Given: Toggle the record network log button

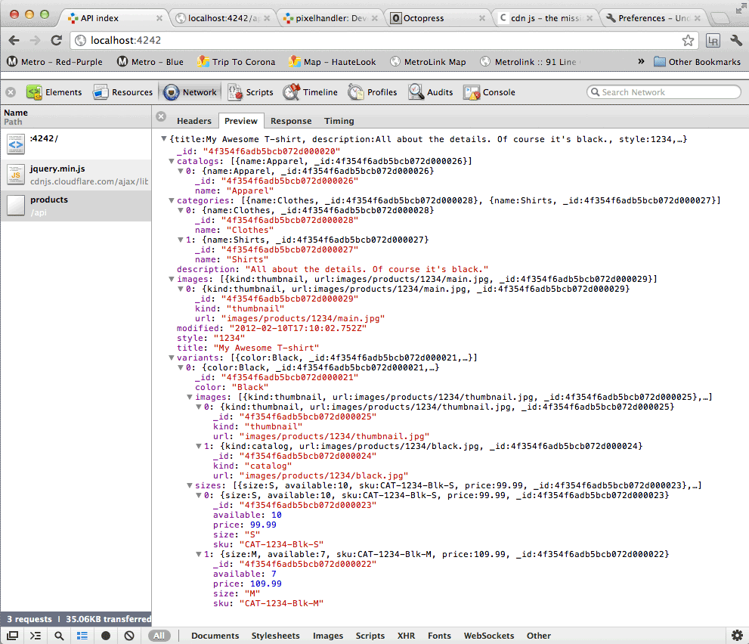Looking at the screenshot, I should [106, 636].
